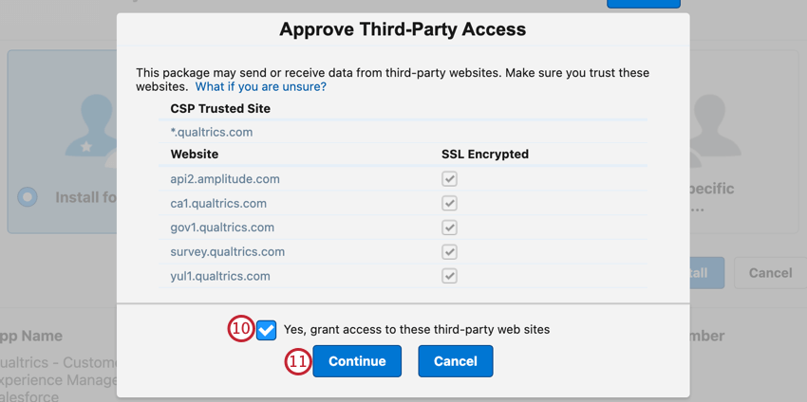Toggle SSL Encrypted checkbox for survey.qualtrics.com

coord(450,251)
